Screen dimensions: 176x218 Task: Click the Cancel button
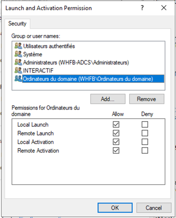point(154,208)
